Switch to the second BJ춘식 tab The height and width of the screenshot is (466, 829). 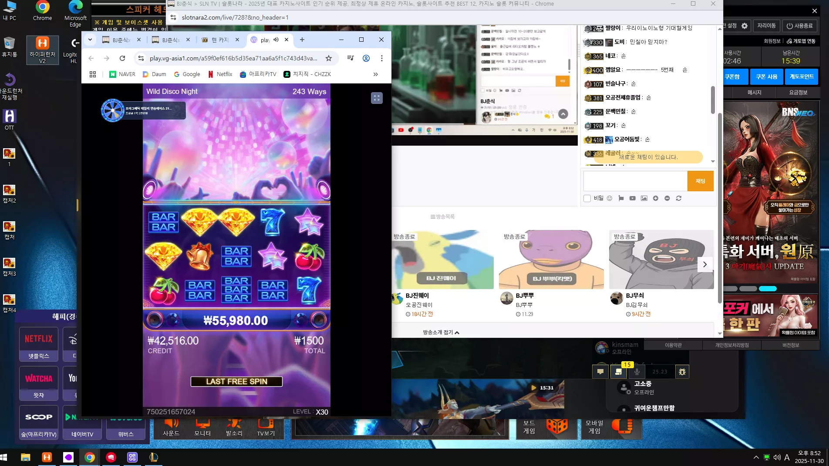[171, 40]
